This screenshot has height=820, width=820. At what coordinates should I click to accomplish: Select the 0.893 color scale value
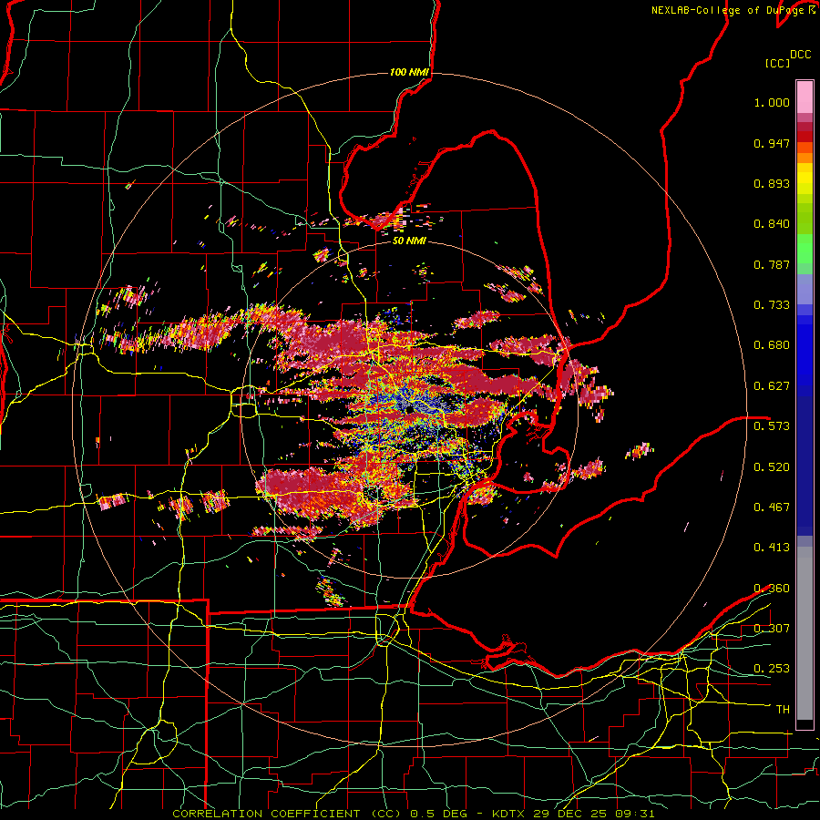[772, 183]
